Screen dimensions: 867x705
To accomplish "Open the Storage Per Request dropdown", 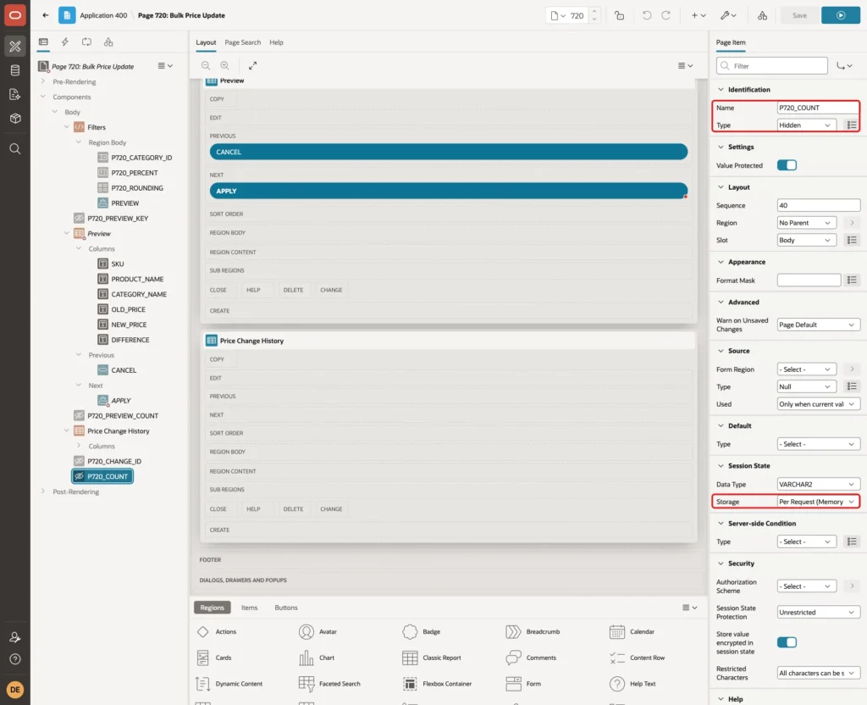I will (x=818, y=502).
